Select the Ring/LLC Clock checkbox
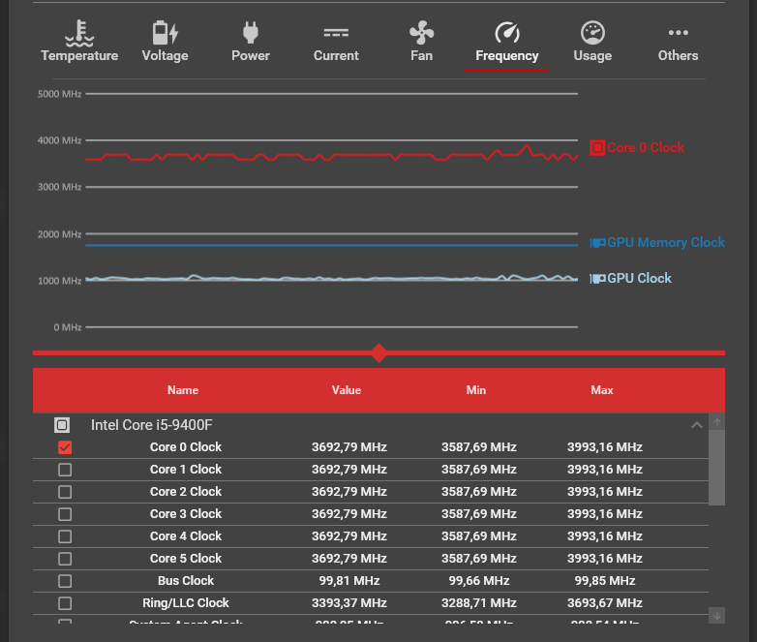Viewport: 757px width, 642px height. pos(65,603)
